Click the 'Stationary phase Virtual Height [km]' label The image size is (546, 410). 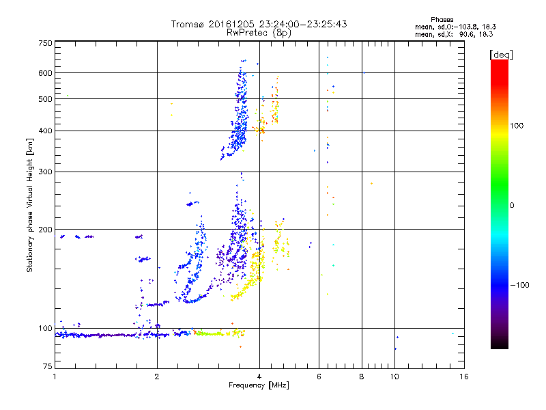[x=29, y=205]
